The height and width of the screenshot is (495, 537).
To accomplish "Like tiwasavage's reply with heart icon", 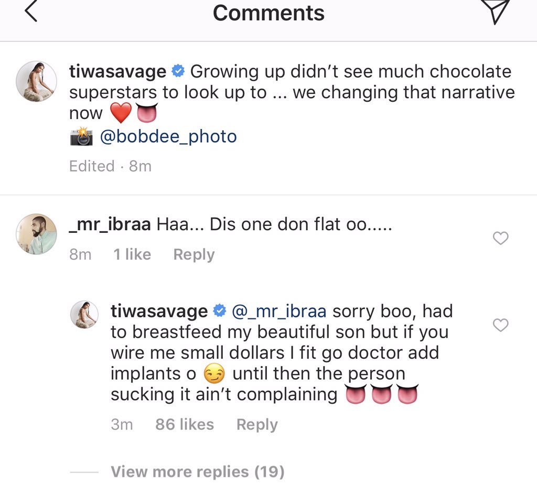I will [501, 325].
